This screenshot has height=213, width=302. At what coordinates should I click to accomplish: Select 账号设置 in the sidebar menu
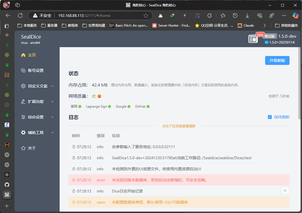tap(36, 70)
